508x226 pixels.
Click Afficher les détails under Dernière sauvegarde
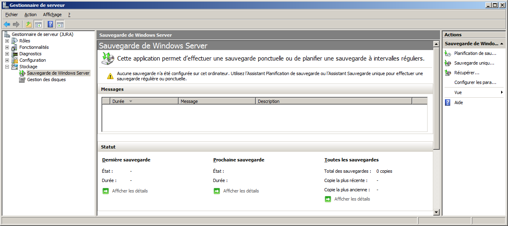[130, 191]
